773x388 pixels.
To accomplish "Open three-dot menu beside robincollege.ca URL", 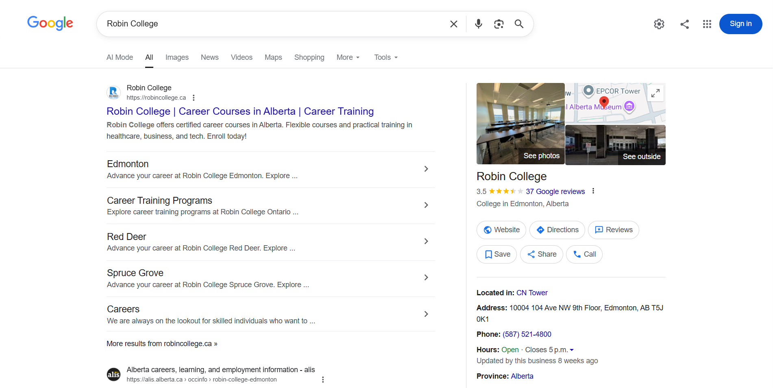I will coord(194,98).
